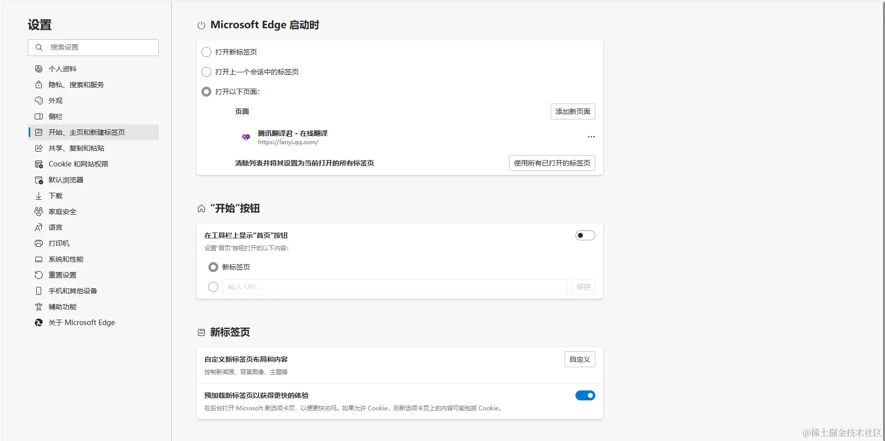885x441 pixels.
Task: Select the URL radio beside 输入 URL field
Action: pos(213,287)
